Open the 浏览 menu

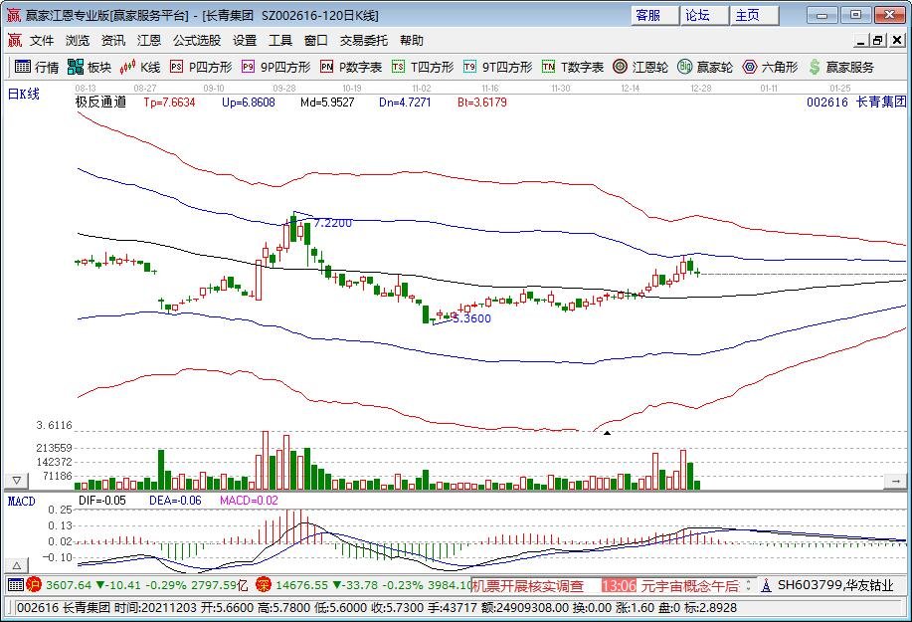tap(78, 40)
